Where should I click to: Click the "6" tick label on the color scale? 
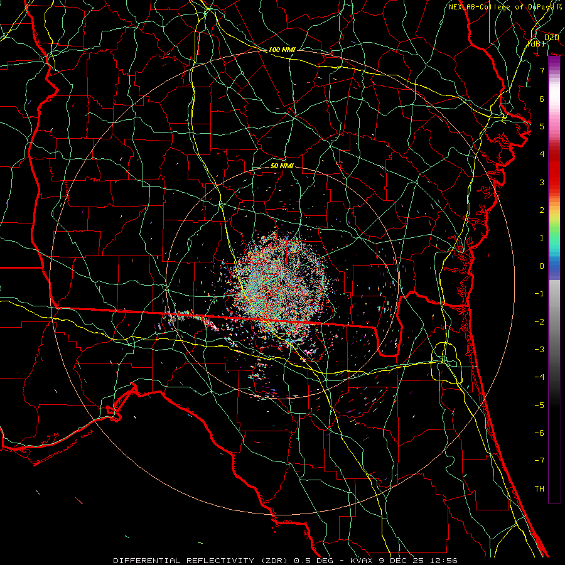coord(542,99)
